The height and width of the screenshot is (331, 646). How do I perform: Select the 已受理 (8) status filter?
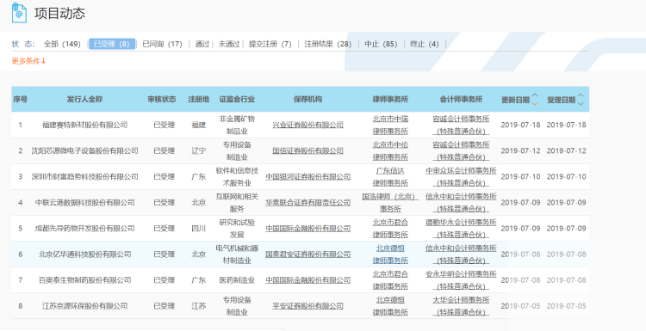click(112, 44)
